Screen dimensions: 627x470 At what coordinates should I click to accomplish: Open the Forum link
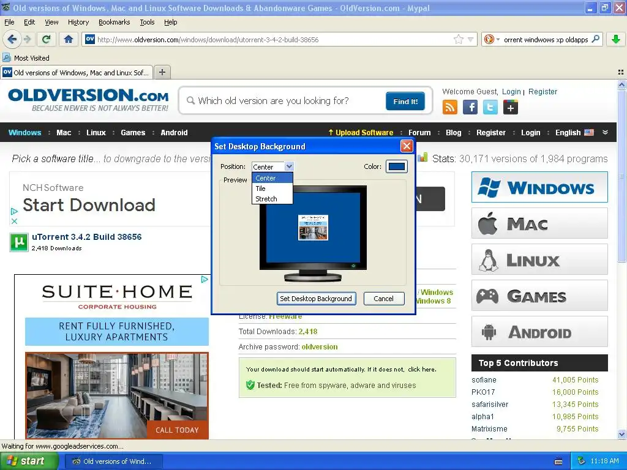[x=419, y=133]
